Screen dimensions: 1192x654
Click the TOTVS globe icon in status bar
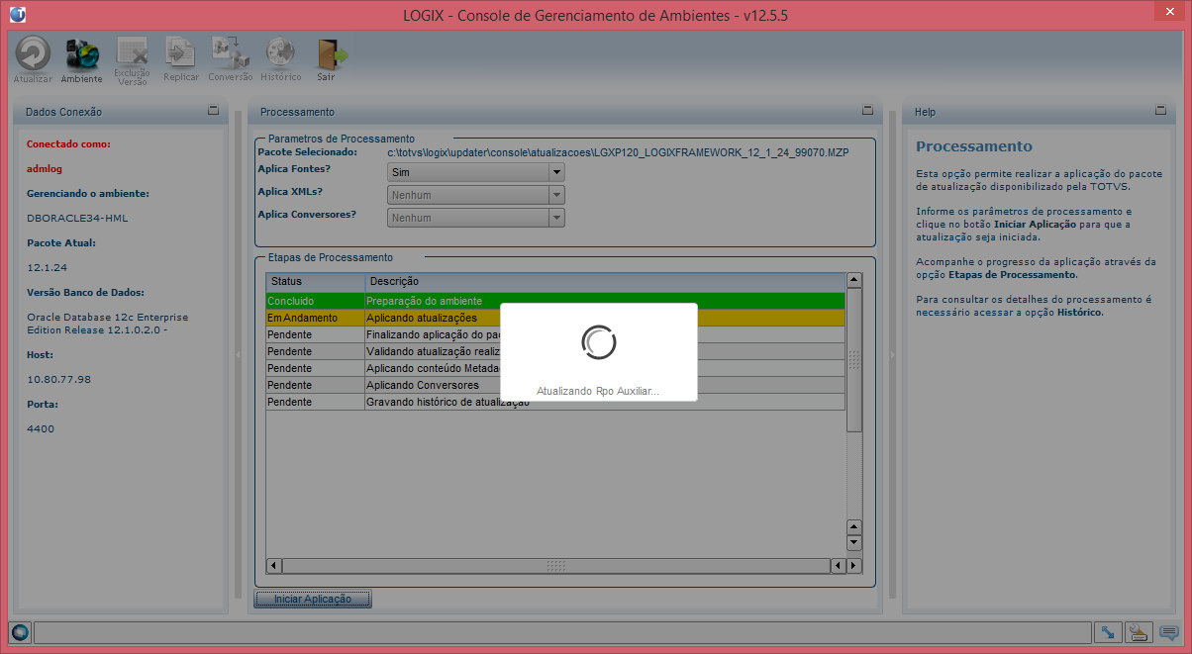pos(19,632)
